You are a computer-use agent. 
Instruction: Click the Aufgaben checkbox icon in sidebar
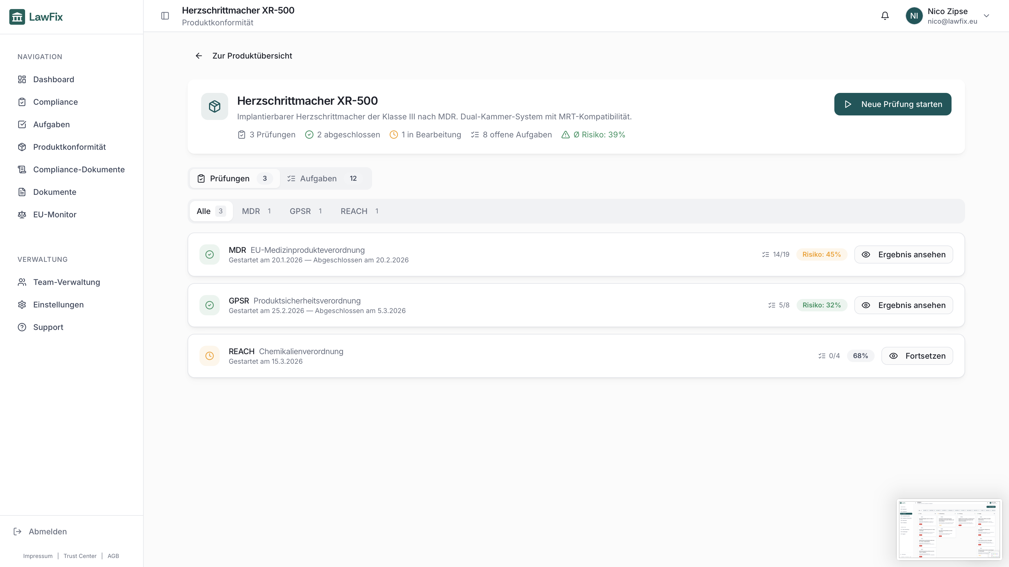[x=22, y=124]
